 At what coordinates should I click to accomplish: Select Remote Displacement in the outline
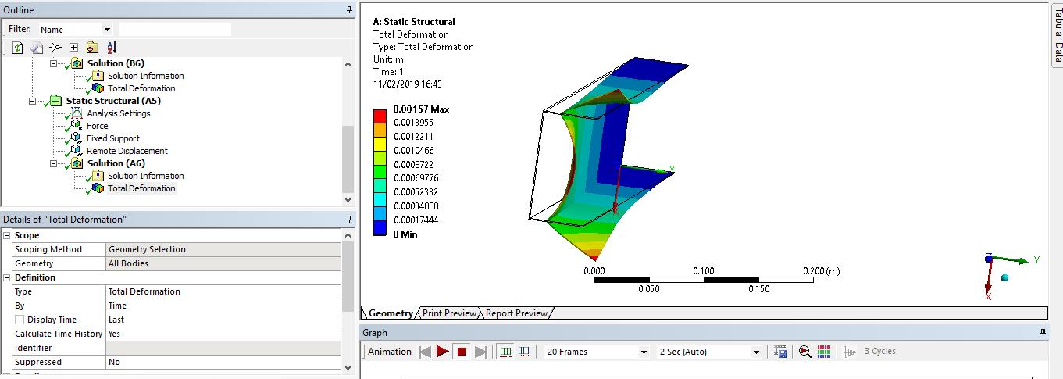pos(127,151)
